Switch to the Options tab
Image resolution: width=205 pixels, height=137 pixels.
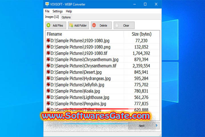66,17
